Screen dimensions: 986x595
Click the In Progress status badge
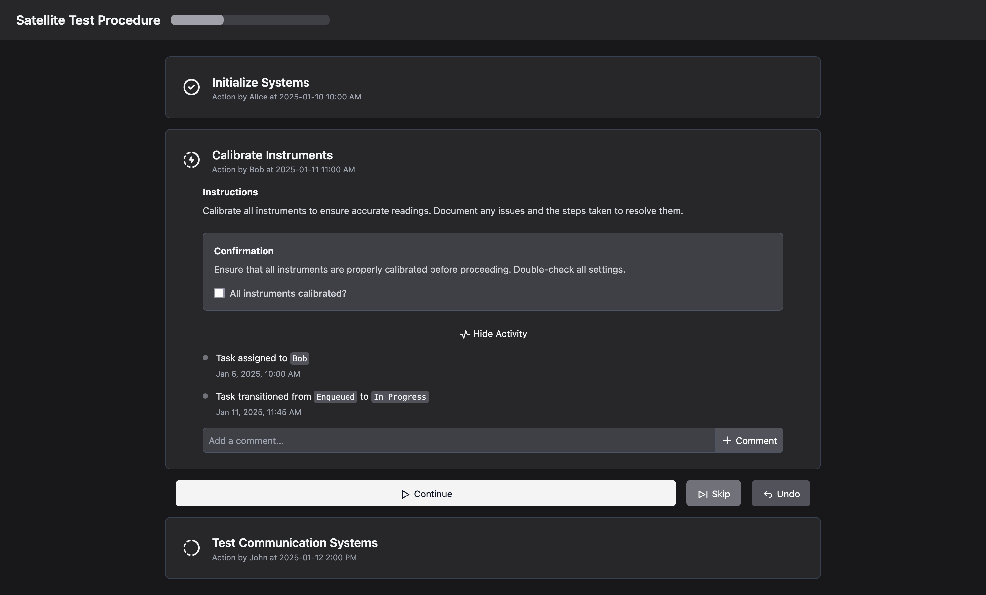click(x=399, y=397)
